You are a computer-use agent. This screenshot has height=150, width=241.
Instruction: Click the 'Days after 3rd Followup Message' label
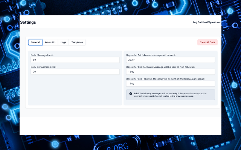[x=166, y=79]
